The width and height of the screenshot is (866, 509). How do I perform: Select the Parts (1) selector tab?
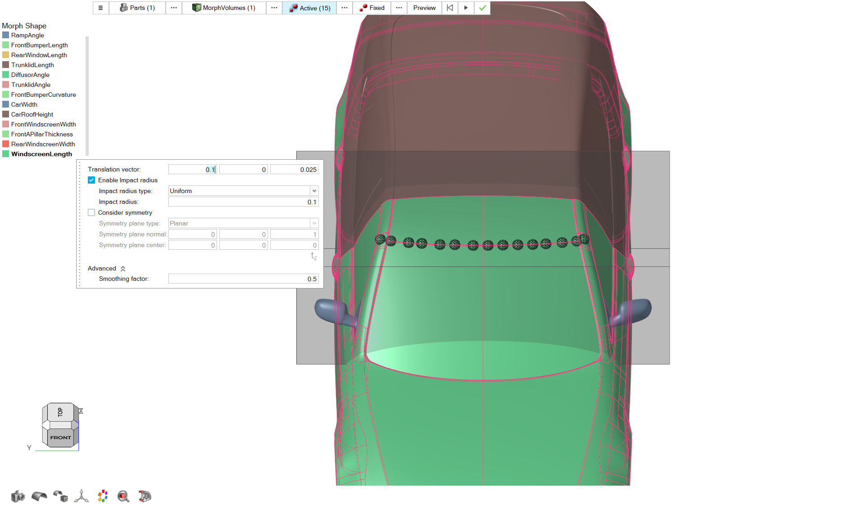(137, 8)
